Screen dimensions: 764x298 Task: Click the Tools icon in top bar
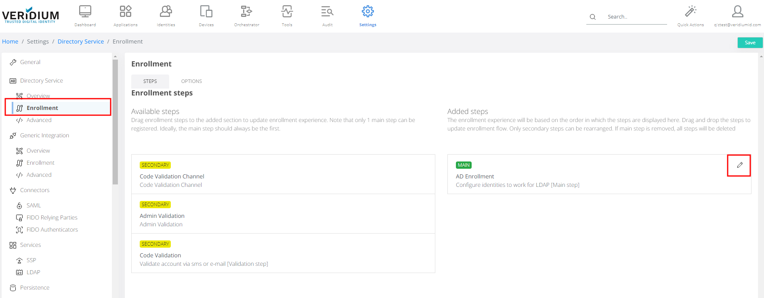[x=287, y=12]
